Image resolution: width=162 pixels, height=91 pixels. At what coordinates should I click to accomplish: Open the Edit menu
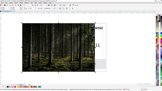pos(2,3)
